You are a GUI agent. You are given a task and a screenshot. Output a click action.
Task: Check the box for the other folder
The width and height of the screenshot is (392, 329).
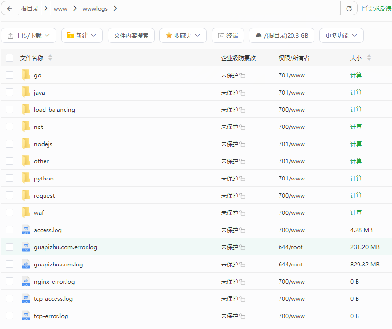[x=10, y=161]
